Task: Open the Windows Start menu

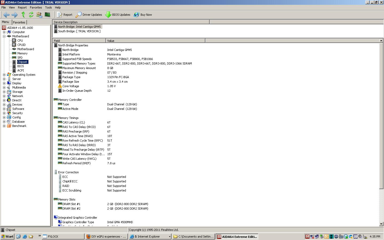Action: pyautogui.click(x=7, y=237)
